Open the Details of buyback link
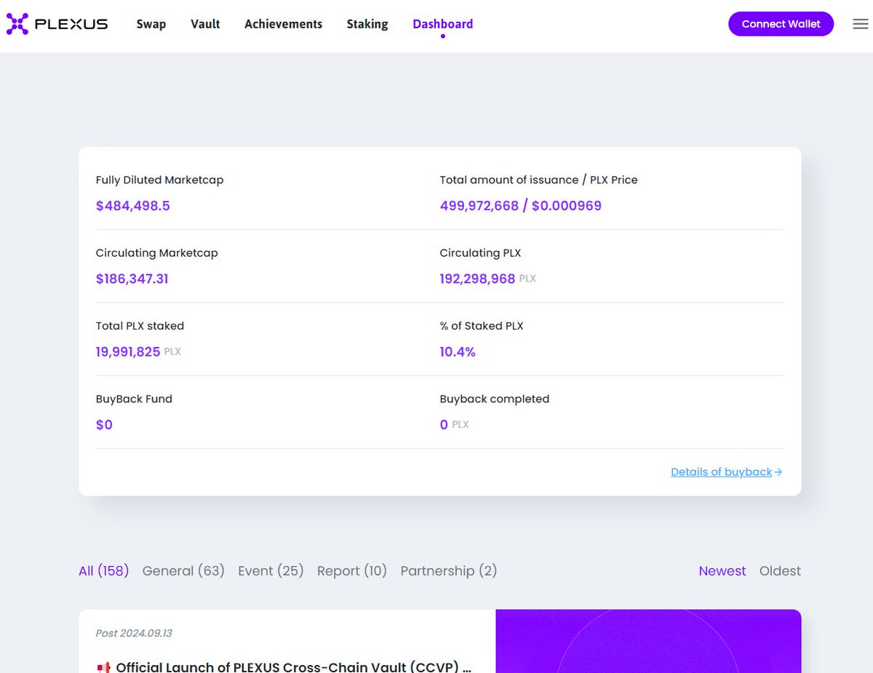The height and width of the screenshot is (673, 873). pyautogui.click(x=726, y=472)
